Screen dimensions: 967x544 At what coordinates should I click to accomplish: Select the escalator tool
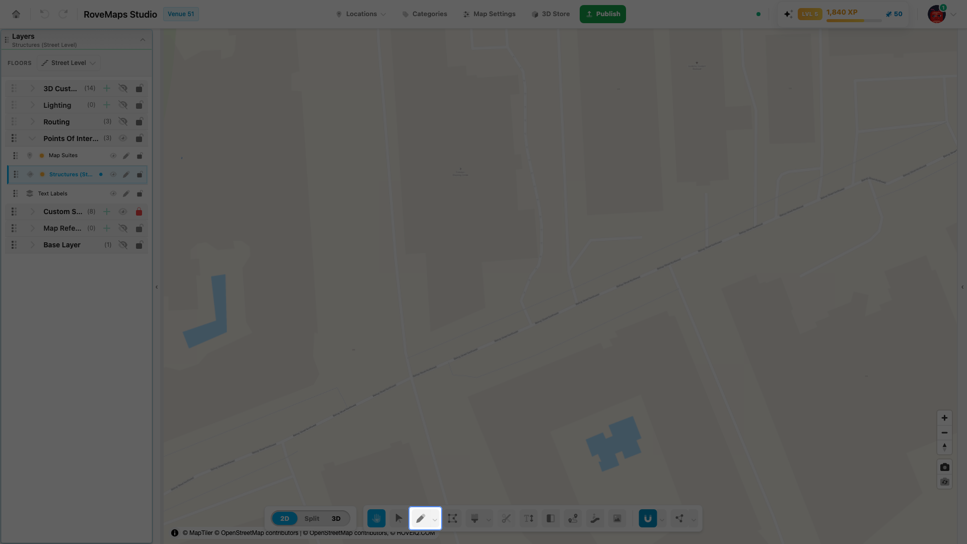[x=595, y=518]
